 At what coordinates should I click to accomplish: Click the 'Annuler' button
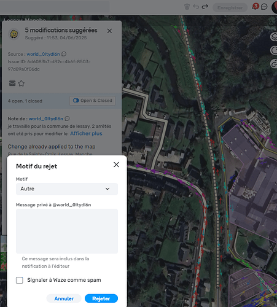click(x=64, y=298)
